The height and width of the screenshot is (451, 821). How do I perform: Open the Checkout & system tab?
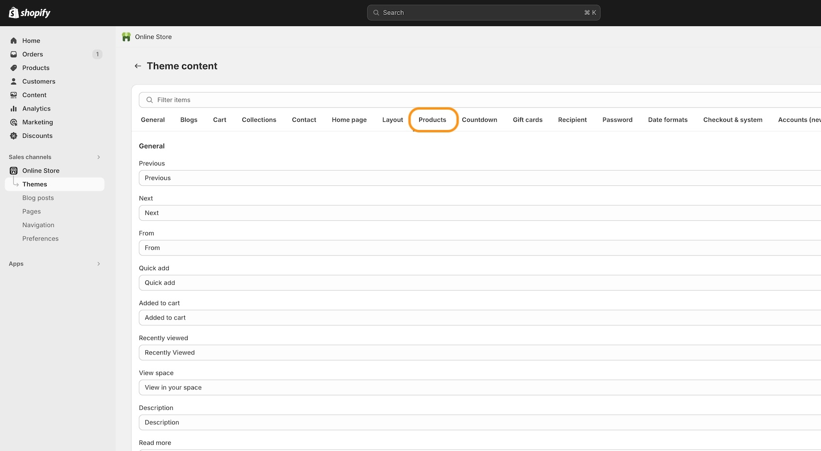click(x=732, y=120)
